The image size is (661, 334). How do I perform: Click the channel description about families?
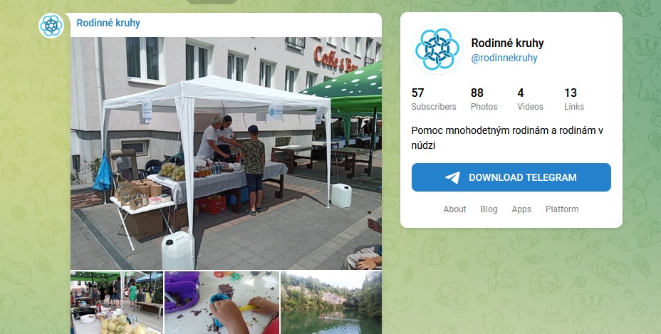(x=507, y=138)
